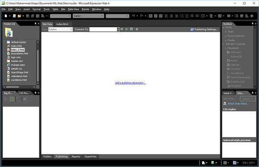This screenshot has width=259, height=167.
Task: Select mypage.aspx in Folder List
Action: point(16,65)
